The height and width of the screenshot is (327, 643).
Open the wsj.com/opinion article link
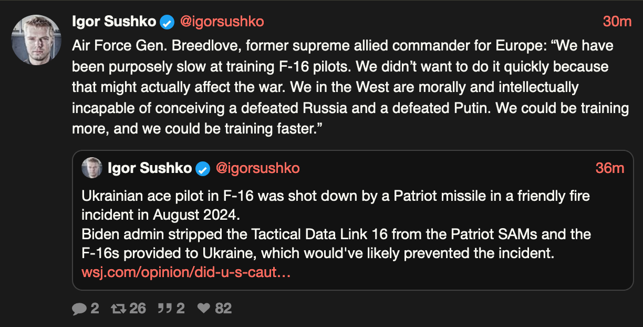tap(186, 273)
